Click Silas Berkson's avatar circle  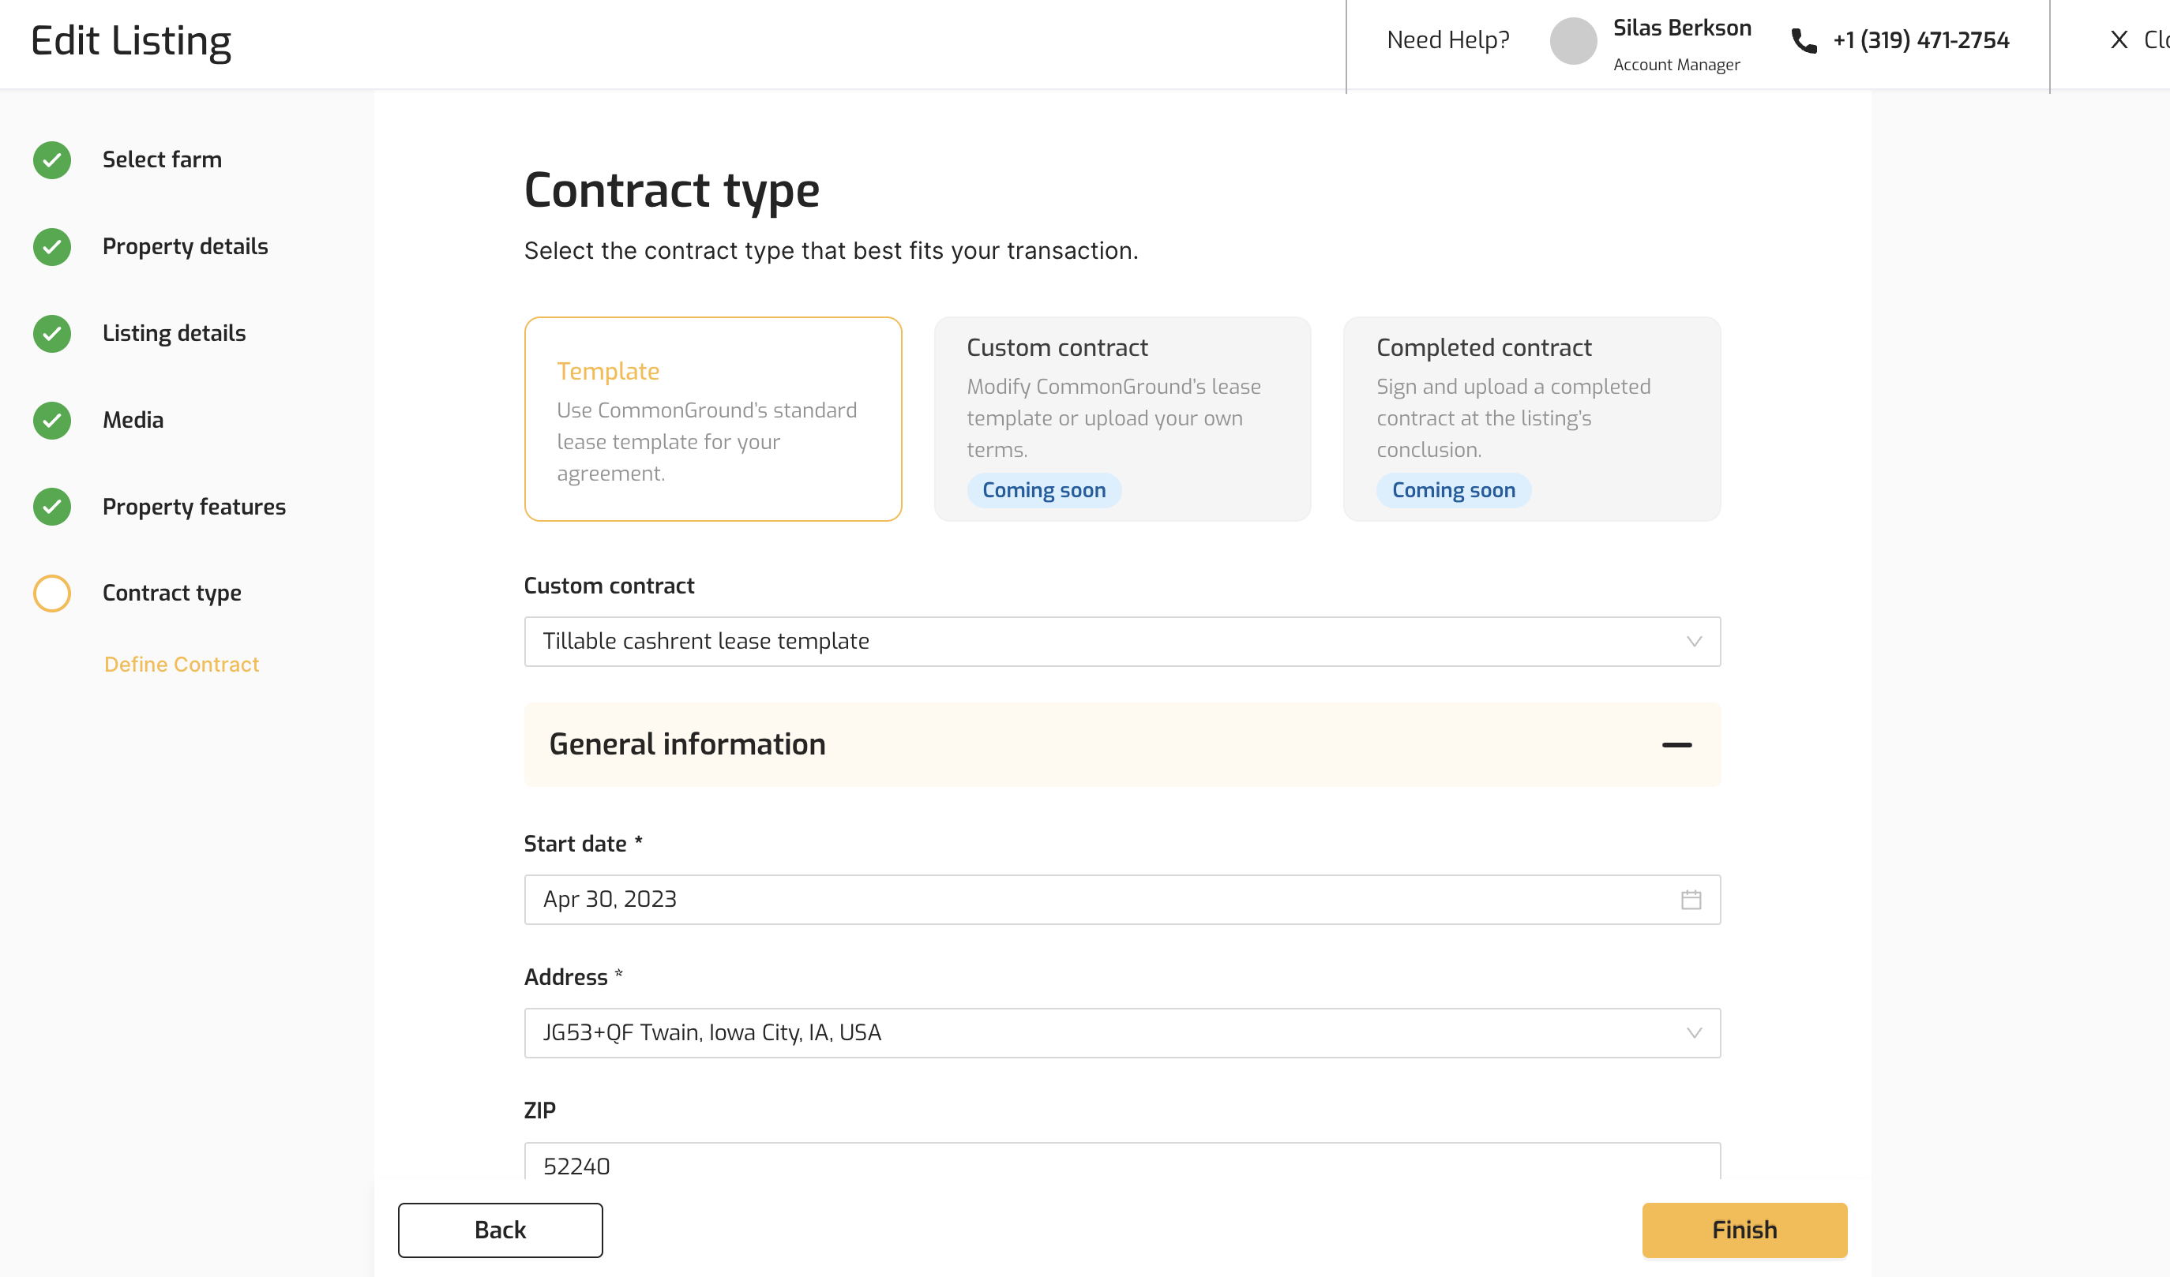click(x=1573, y=40)
